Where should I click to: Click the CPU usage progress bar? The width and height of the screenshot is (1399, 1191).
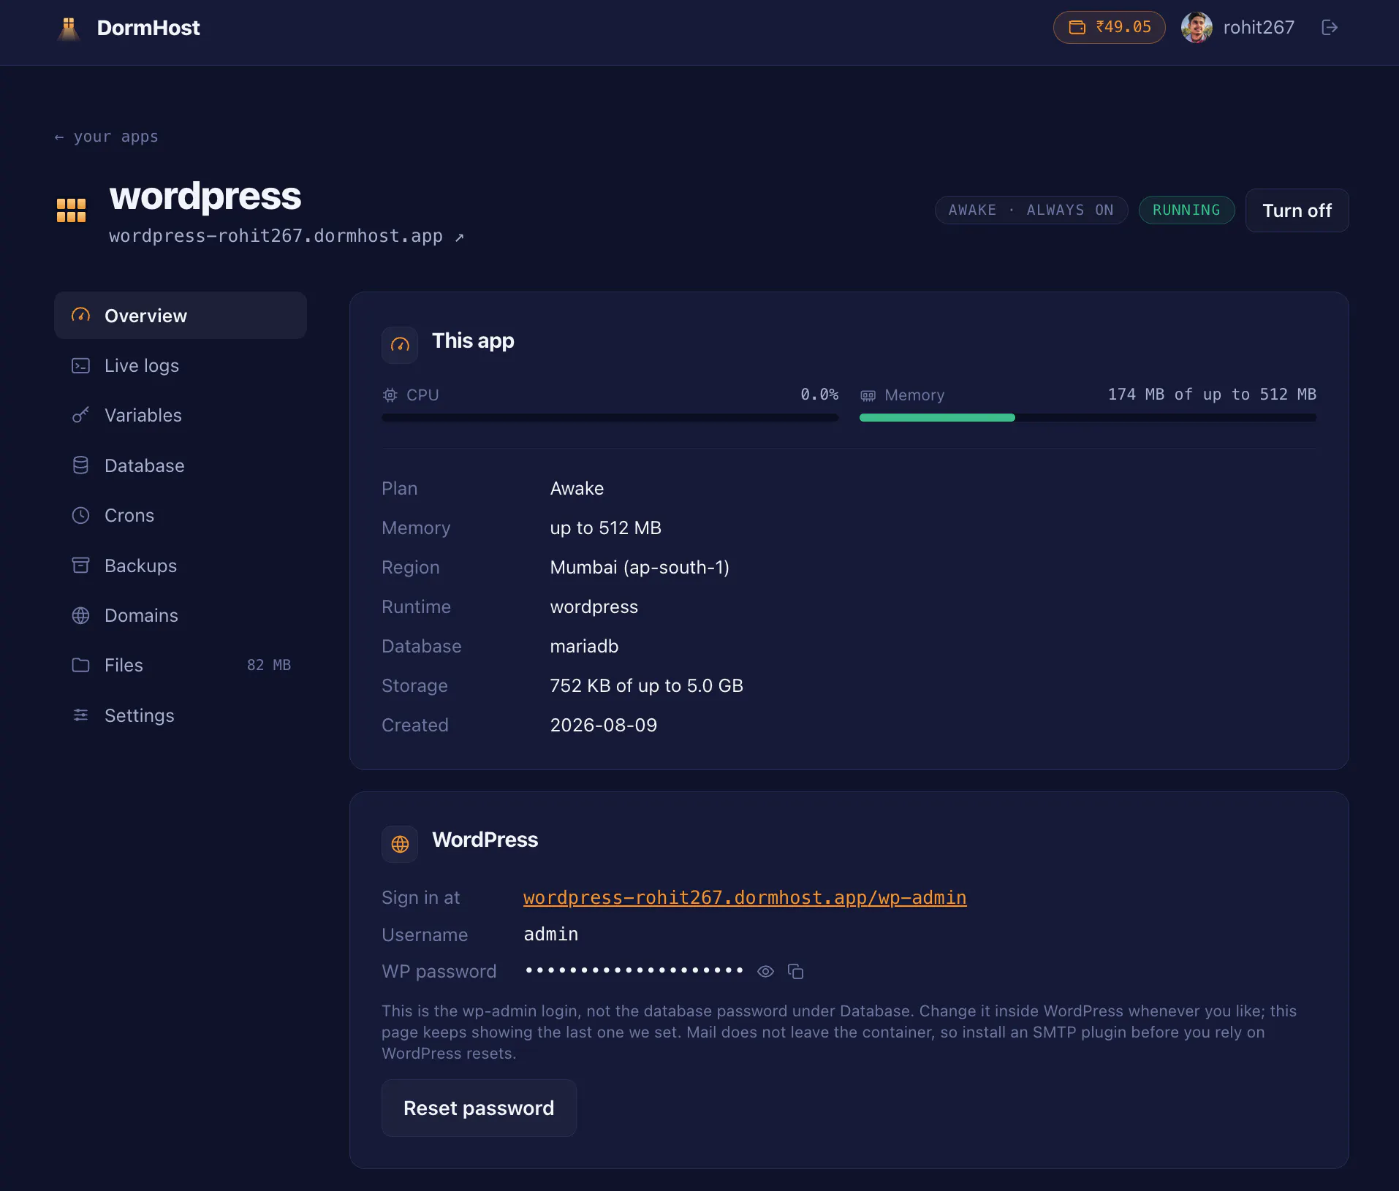[610, 418]
